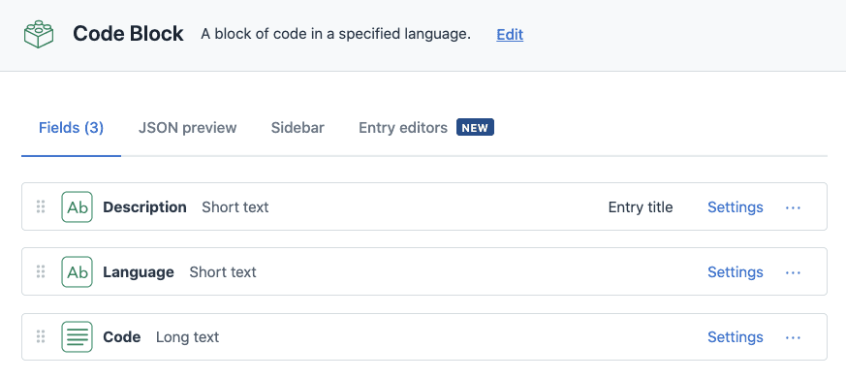Click the Ab icon of Language field
The height and width of the screenshot is (379, 846).
[x=78, y=271]
